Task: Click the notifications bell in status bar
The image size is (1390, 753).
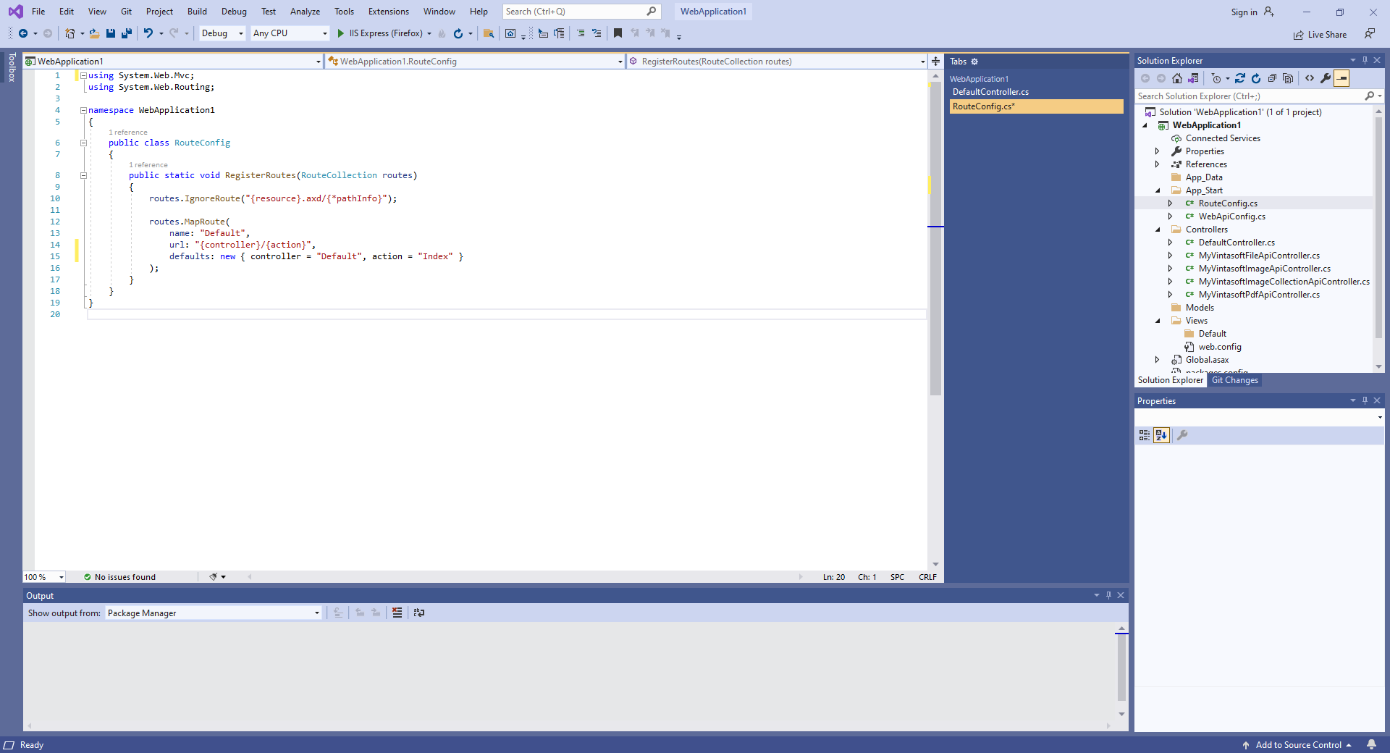Action: pos(1371,744)
